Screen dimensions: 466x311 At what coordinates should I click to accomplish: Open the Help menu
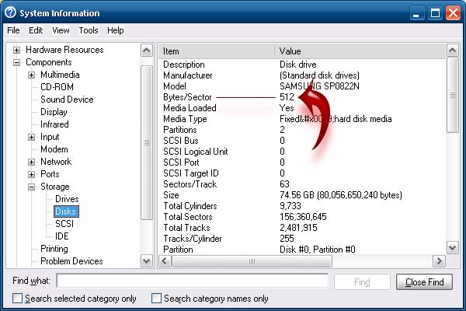pyautogui.click(x=115, y=30)
